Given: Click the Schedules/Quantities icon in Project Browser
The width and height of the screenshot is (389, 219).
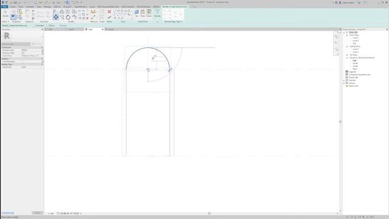Looking at the screenshot, I should [347, 74].
